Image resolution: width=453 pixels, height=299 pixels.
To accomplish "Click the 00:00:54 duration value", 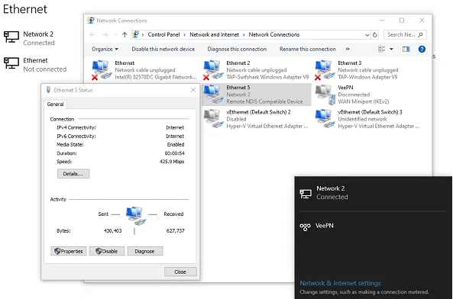I will click(x=174, y=153).
